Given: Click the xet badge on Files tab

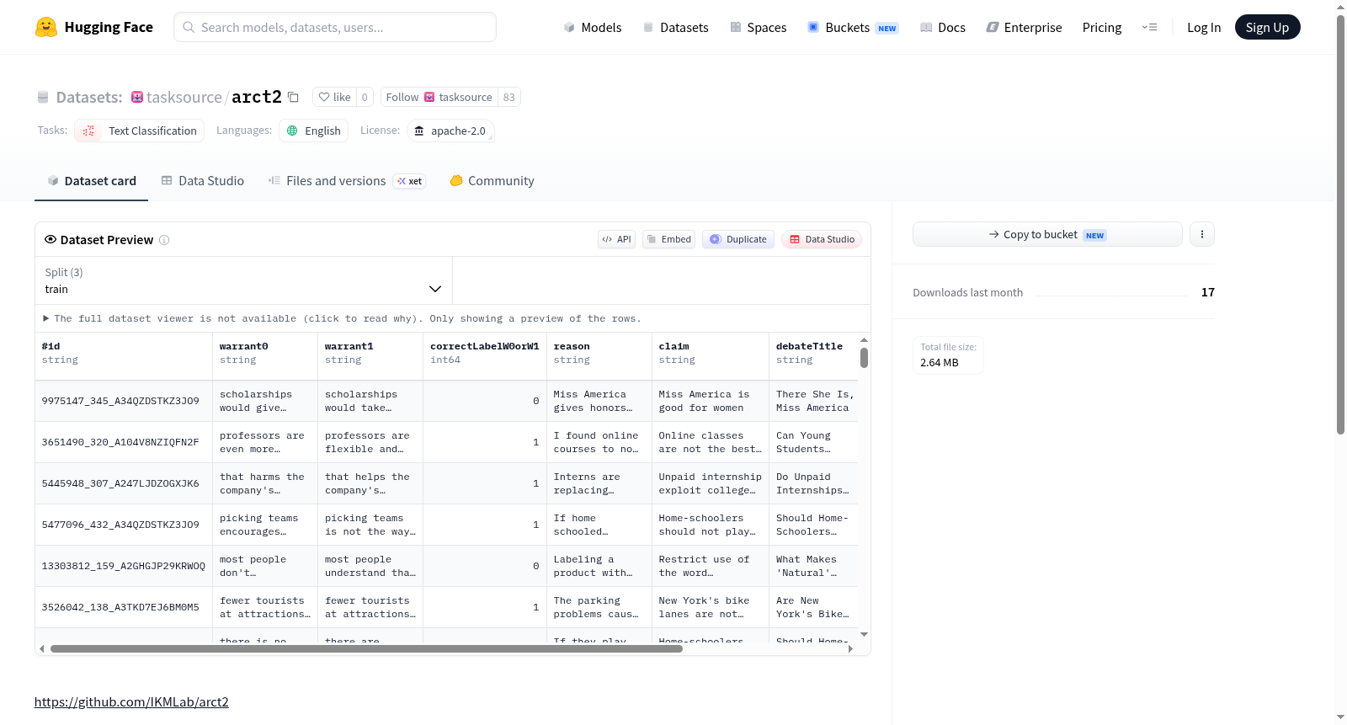Looking at the screenshot, I should [x=410, y=181].
